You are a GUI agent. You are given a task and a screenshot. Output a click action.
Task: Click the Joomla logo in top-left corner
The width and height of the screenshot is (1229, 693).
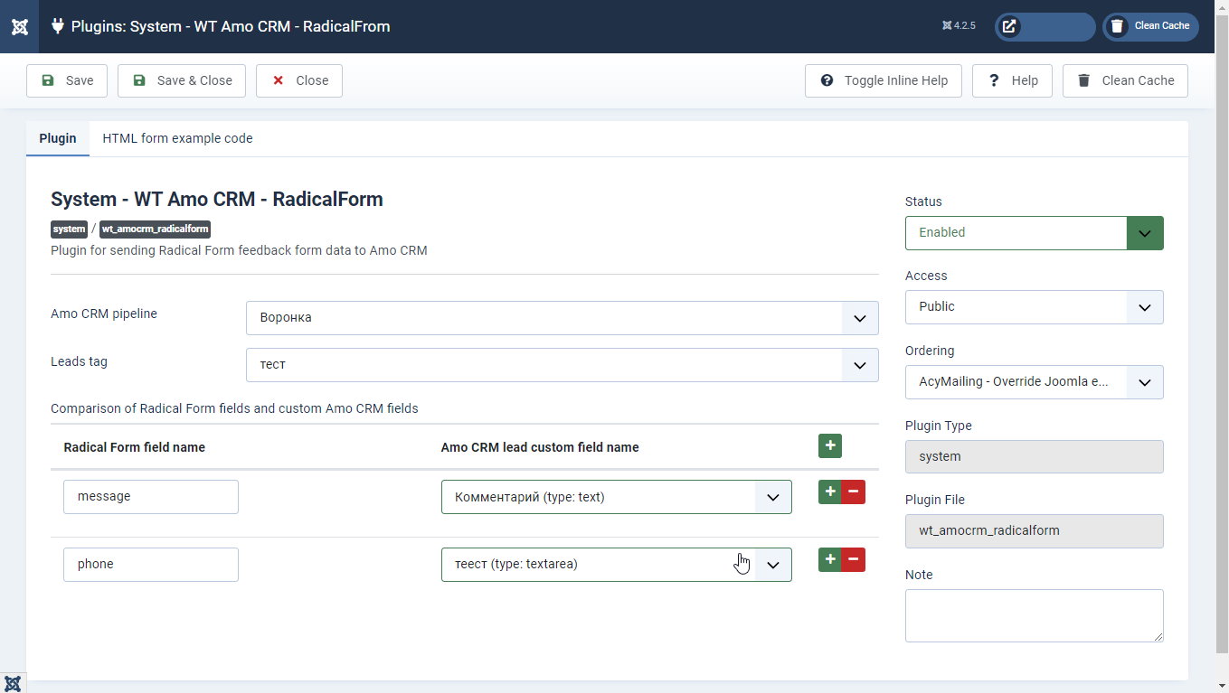pyautogui.click(x=19, y=26)
